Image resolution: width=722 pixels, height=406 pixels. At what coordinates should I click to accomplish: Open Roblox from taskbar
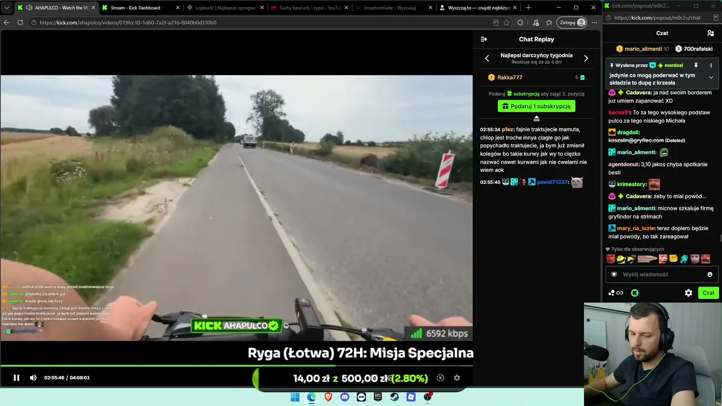[x=411, y=397]
